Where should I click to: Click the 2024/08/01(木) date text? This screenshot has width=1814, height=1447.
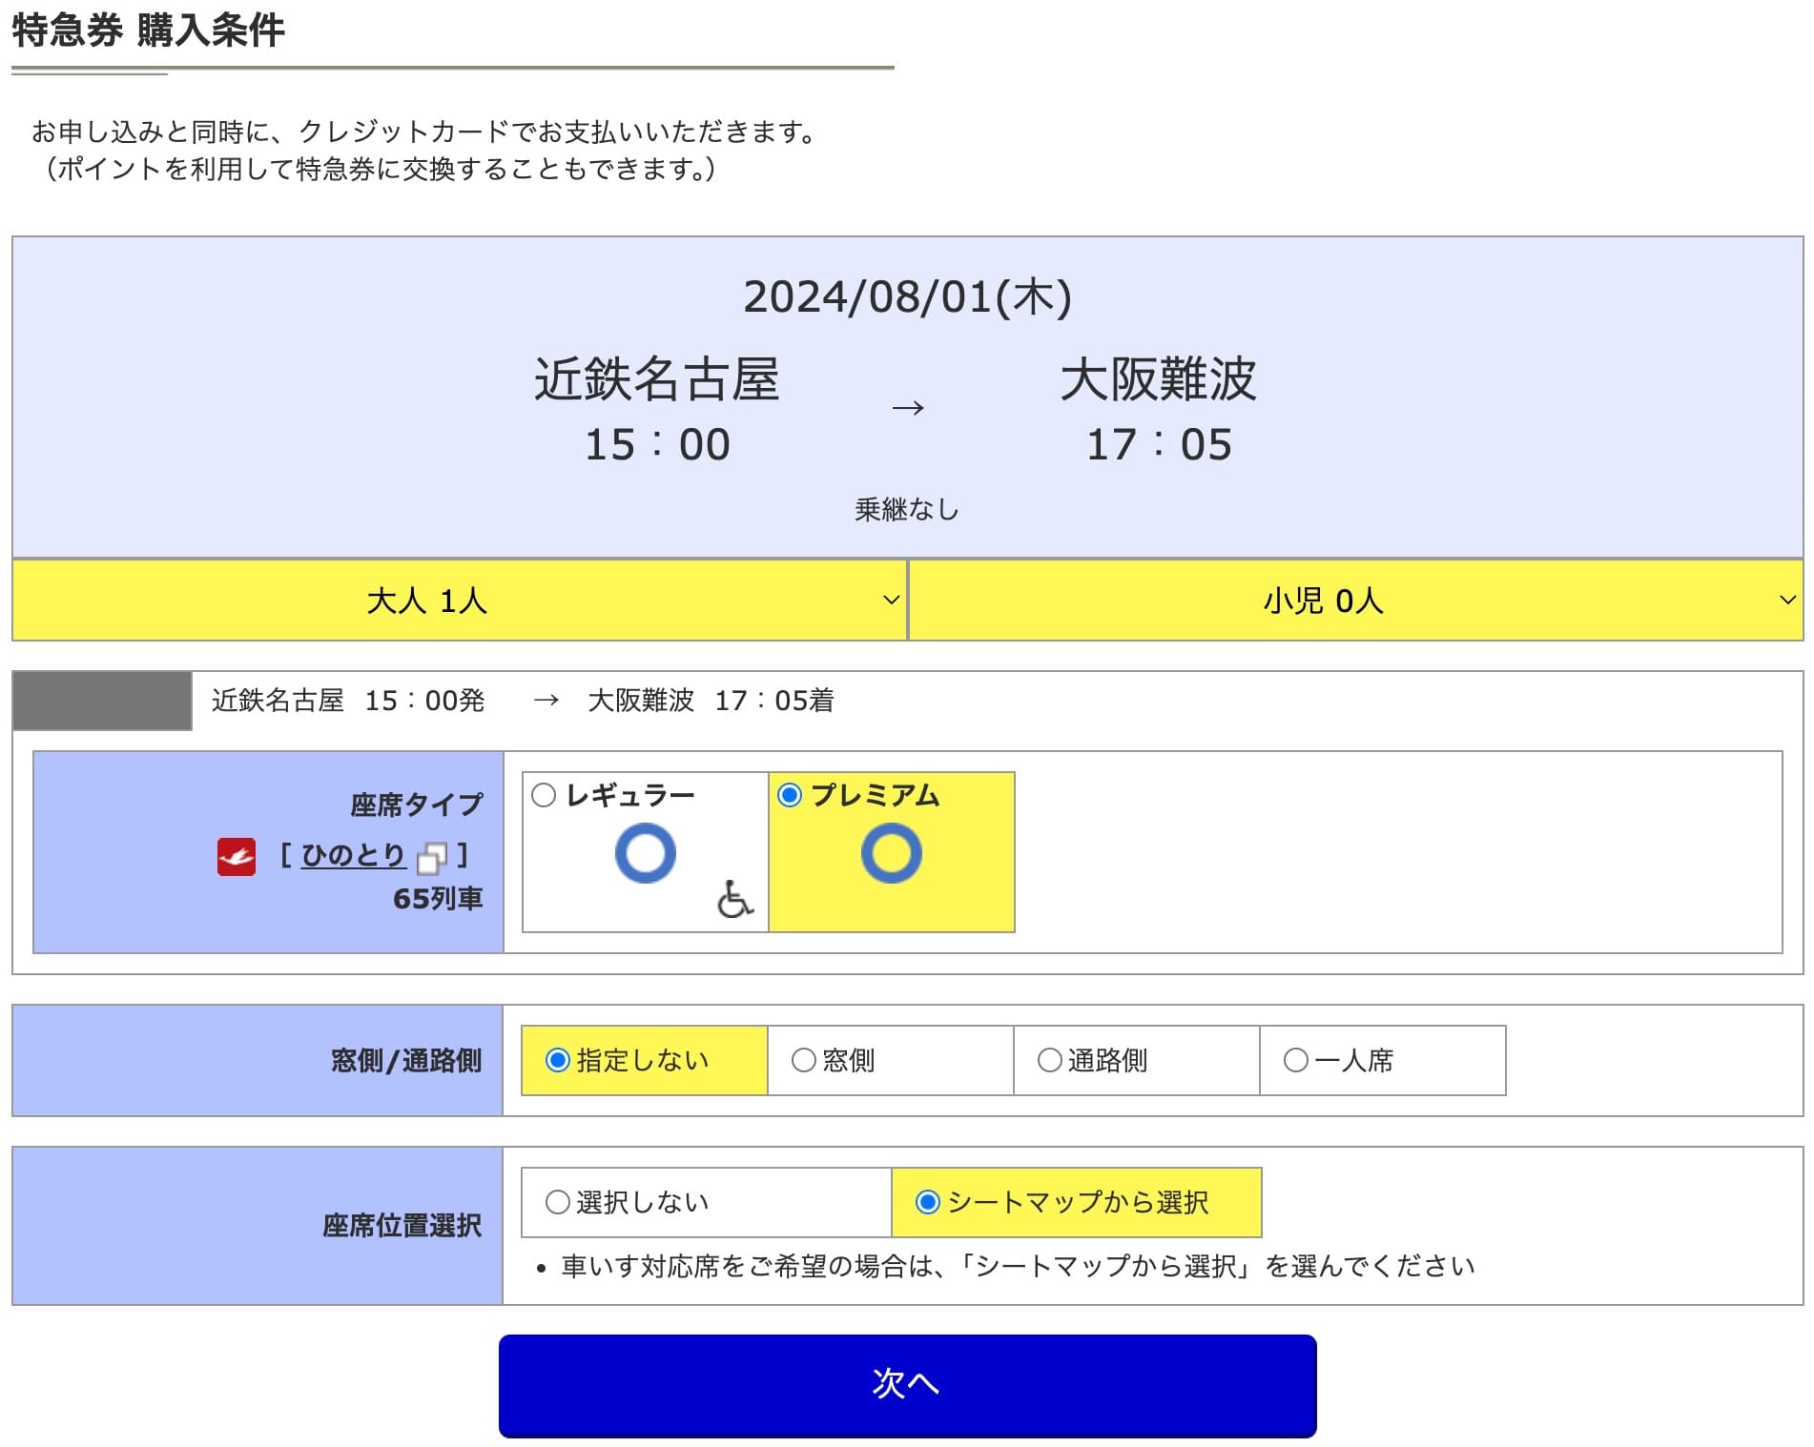point(907,296)
